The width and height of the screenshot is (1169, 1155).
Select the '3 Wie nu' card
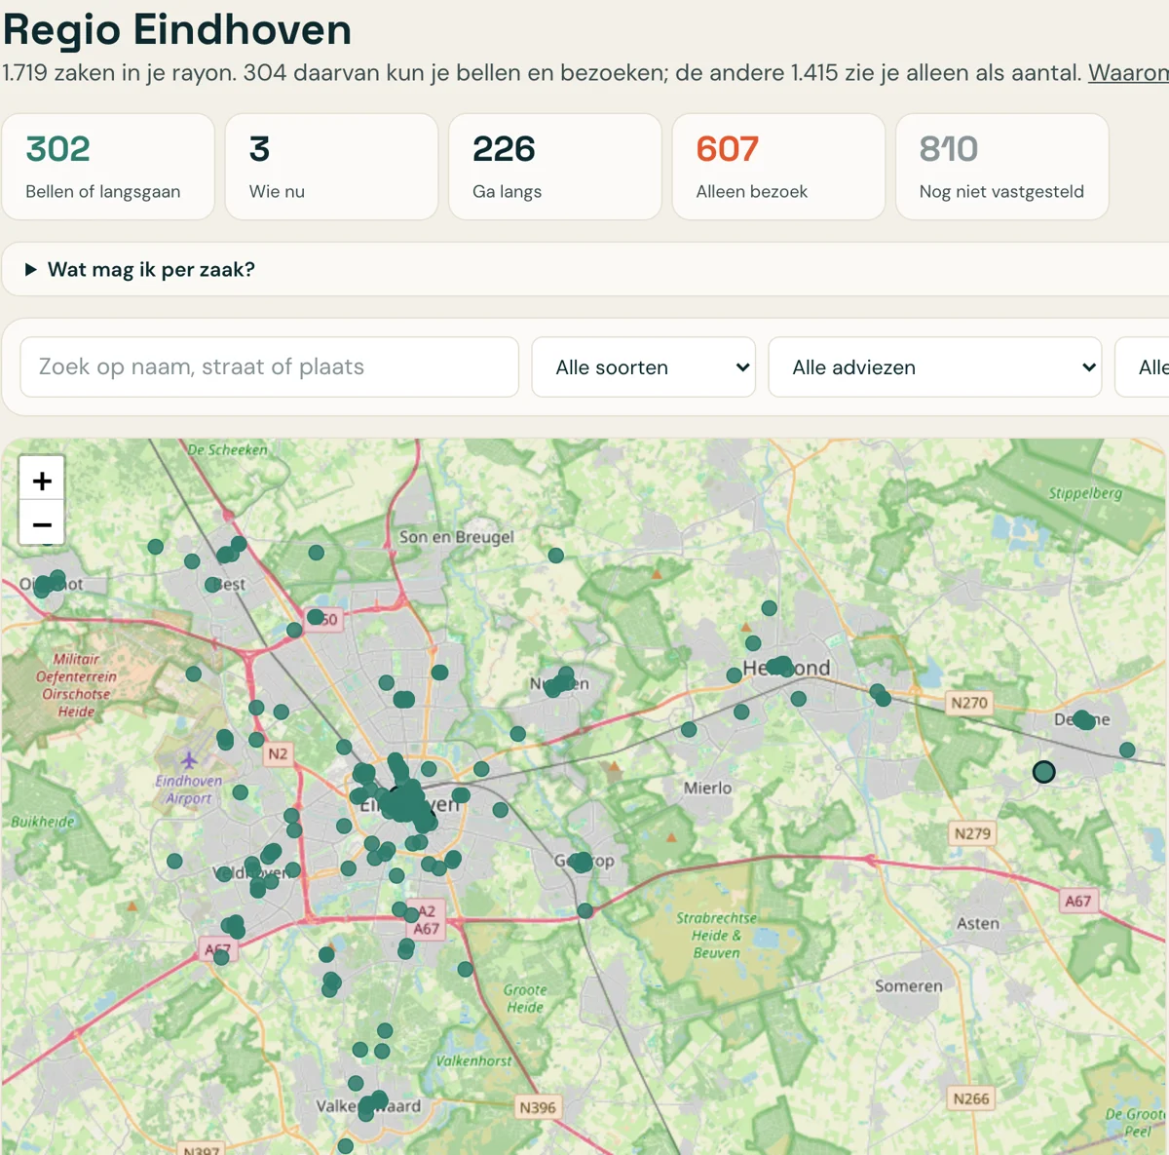tap(331, 167)
